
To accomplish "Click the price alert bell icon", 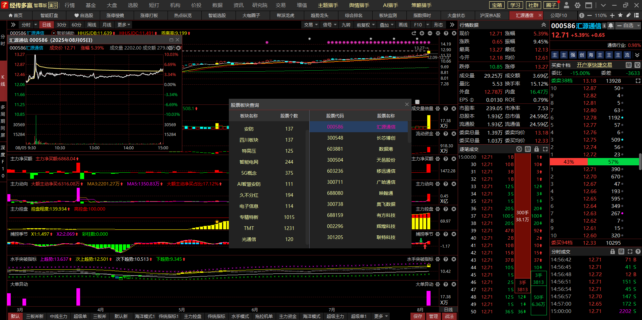I will [x=611, y=26].
